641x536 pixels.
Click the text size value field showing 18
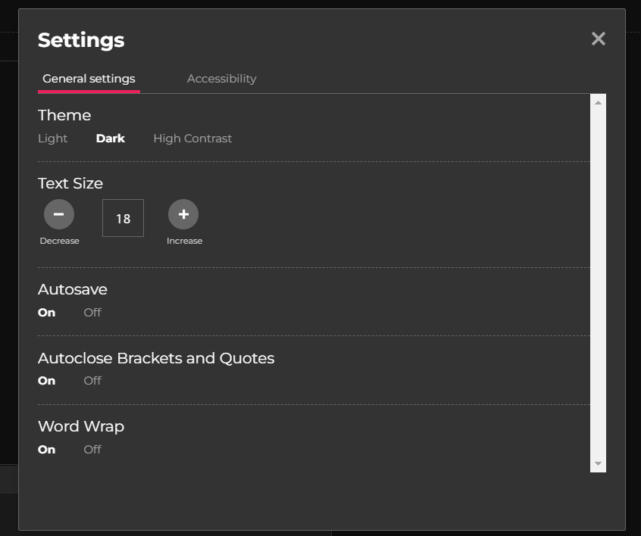(123, 218)
